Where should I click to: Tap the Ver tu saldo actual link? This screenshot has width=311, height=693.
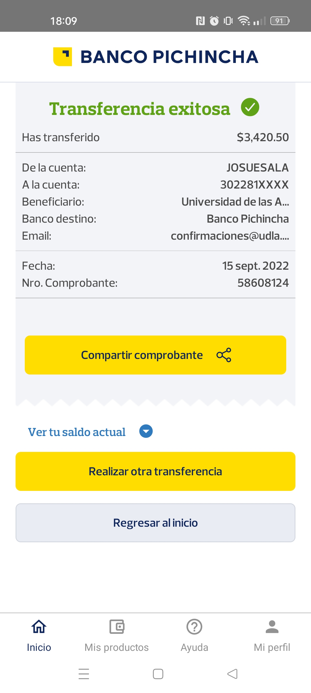pyautogui.click(x=77, y=432)
